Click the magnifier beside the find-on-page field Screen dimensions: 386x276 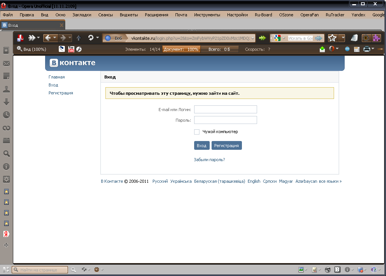(x=73, y=270)
